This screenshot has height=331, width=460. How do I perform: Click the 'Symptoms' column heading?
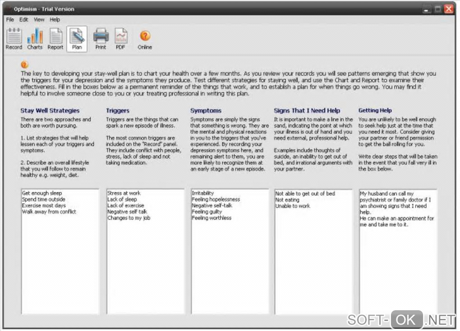pyautogui.click(x=206, y=111)
